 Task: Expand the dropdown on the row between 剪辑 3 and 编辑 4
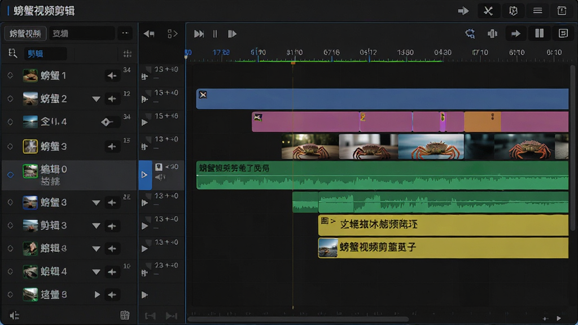tap(96, 249)
